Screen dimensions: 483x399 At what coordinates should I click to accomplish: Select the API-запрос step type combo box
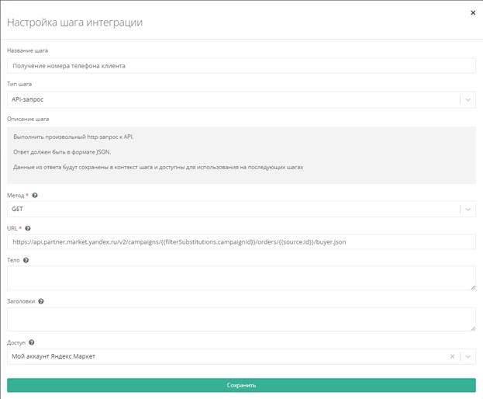(x=241, y=99)
